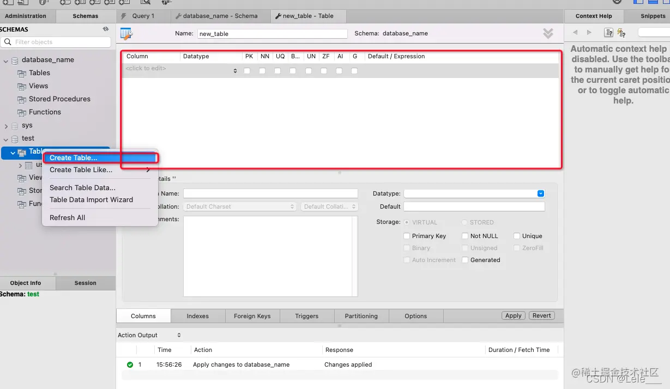Click the Tables folder icon under database_name

tap(22, 73)
